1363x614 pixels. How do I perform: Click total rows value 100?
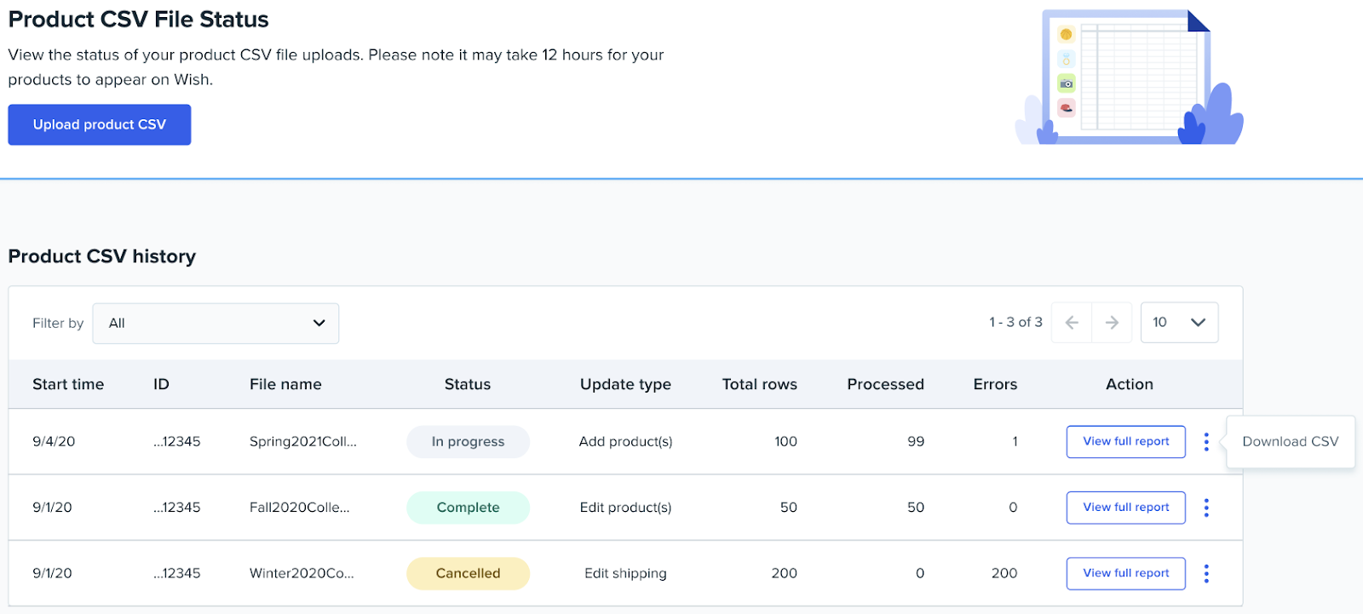[785, 441]
